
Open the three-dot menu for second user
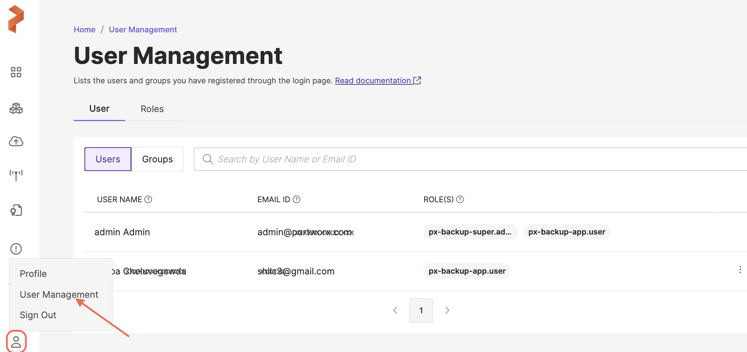coord(740,270)
